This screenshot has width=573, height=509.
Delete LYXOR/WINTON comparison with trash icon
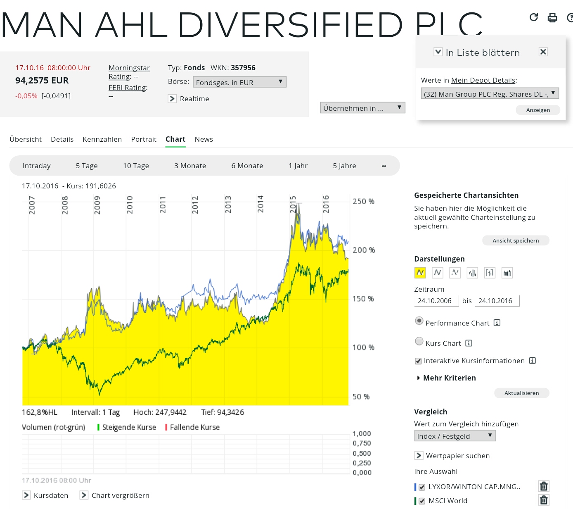(544, 486)
